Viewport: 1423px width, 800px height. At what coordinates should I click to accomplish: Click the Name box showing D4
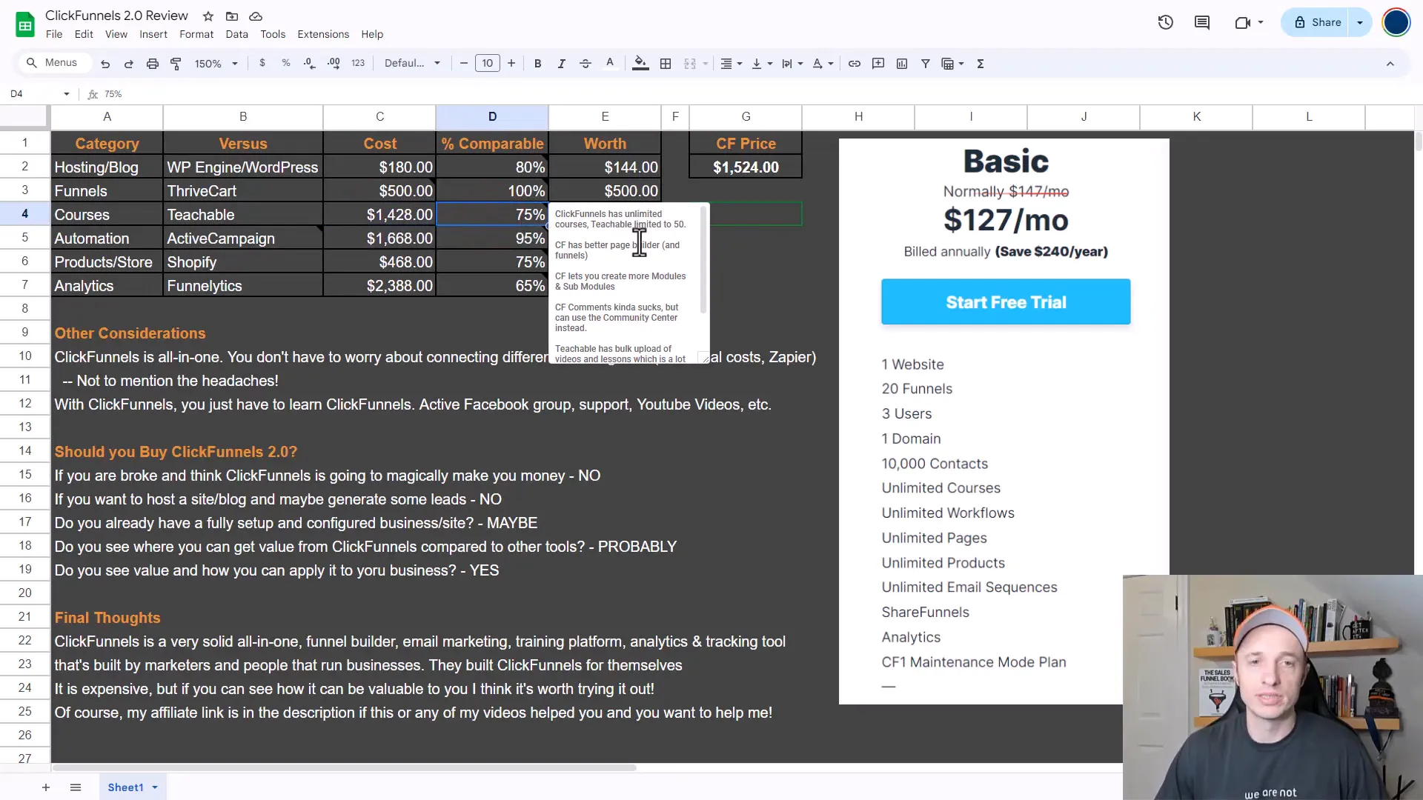pos(33,94)
